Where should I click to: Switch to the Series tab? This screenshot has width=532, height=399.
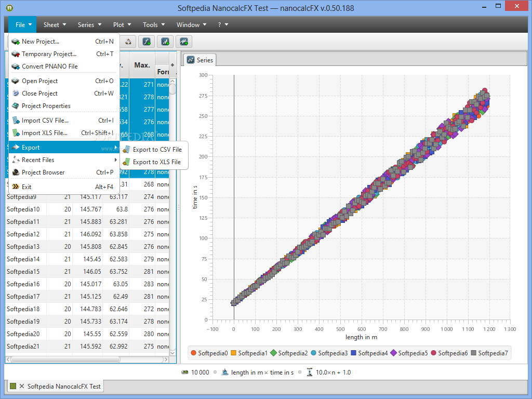tap(200, 60)
